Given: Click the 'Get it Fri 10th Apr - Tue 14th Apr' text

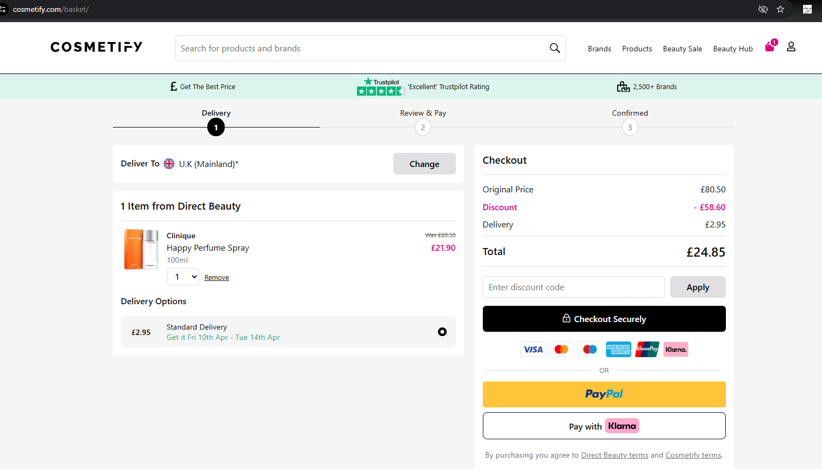Looking at the screenshot, I should tap(223, 337).
